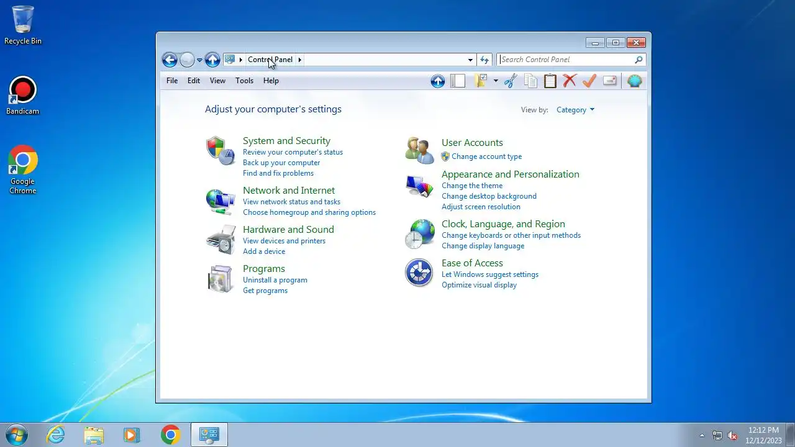Click the Up arrow beside the address bar
Image resolution: width=795 pixels, height=447 pixels.
212,60
